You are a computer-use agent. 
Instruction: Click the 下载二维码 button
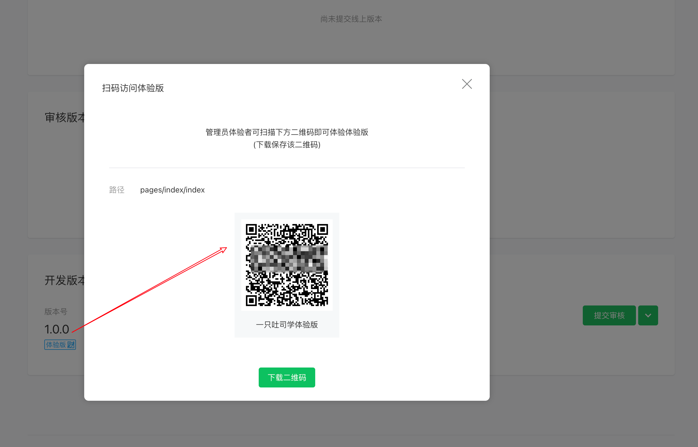click(287, 377)
